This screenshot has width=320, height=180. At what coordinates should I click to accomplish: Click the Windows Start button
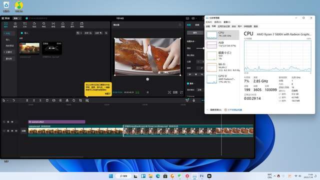point(111,176)
